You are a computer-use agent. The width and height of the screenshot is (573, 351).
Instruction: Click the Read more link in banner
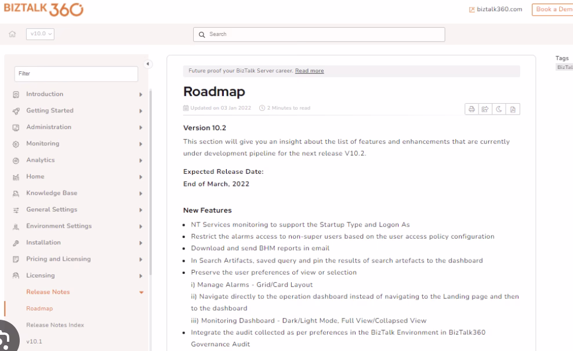click(x=309, y=71)
